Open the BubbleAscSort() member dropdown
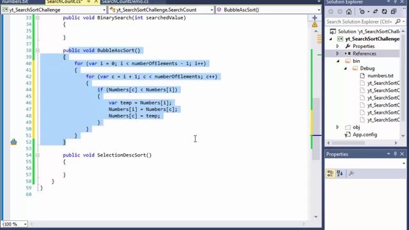This screenshot has height=230, width=409. 319,10
